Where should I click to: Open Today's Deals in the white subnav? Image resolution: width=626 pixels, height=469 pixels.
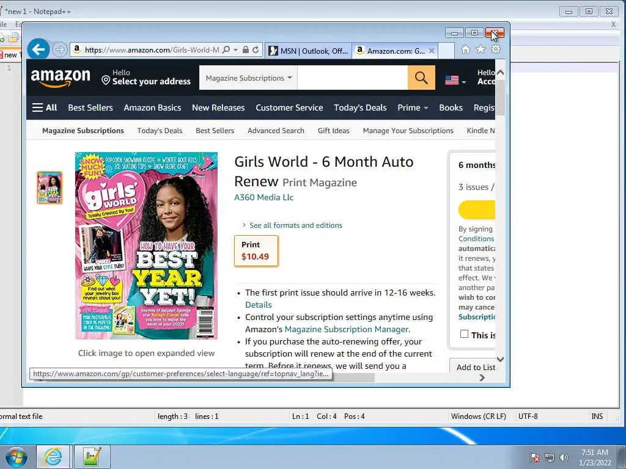[160, 131]
